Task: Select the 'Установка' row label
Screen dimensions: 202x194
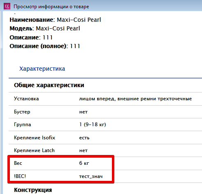Action: click(26, 99)
